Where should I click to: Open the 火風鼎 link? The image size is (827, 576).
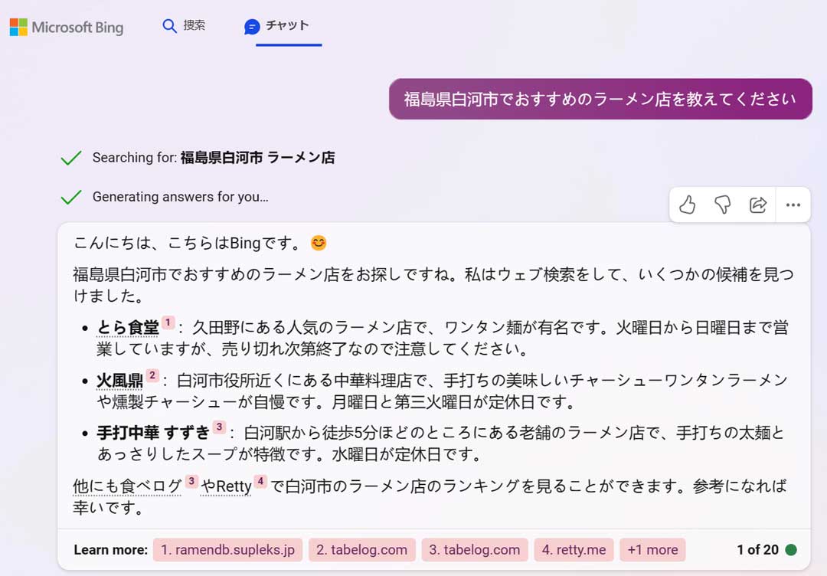119,381
